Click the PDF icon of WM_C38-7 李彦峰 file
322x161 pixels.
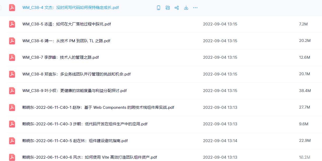(x=12, y=57)
